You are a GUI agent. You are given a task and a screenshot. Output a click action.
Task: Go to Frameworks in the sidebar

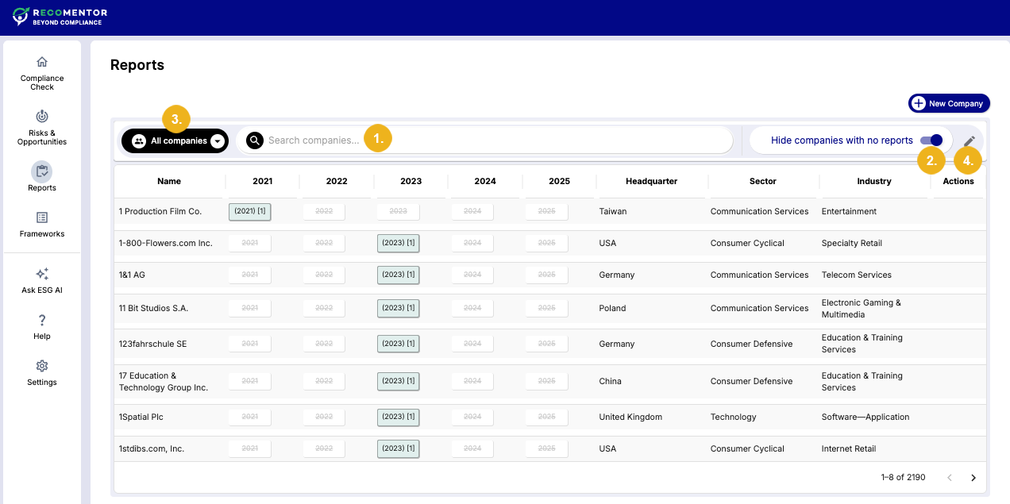42,224
